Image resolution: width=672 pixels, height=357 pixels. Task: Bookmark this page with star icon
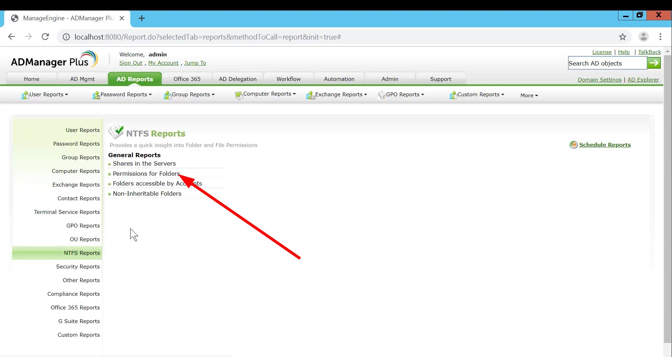(x=623, y=37)
